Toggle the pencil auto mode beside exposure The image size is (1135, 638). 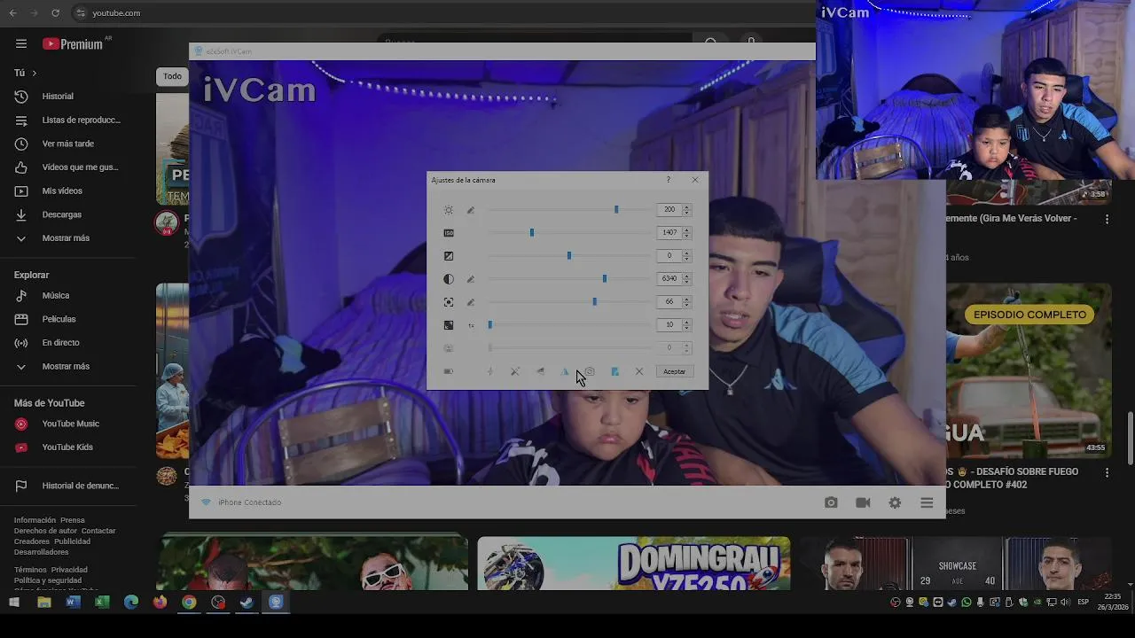[x=471, y=210]
